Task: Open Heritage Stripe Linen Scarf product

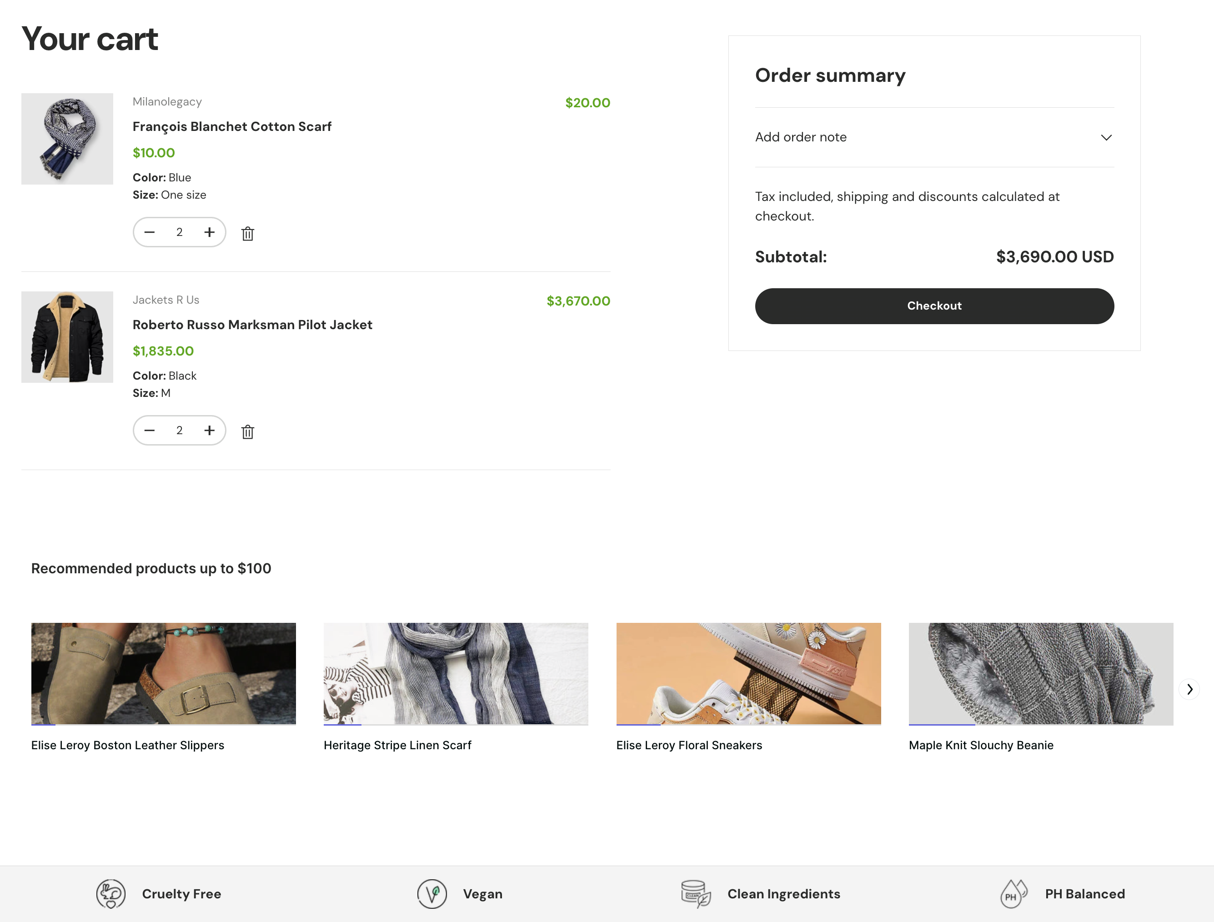Action: [397, 745]
